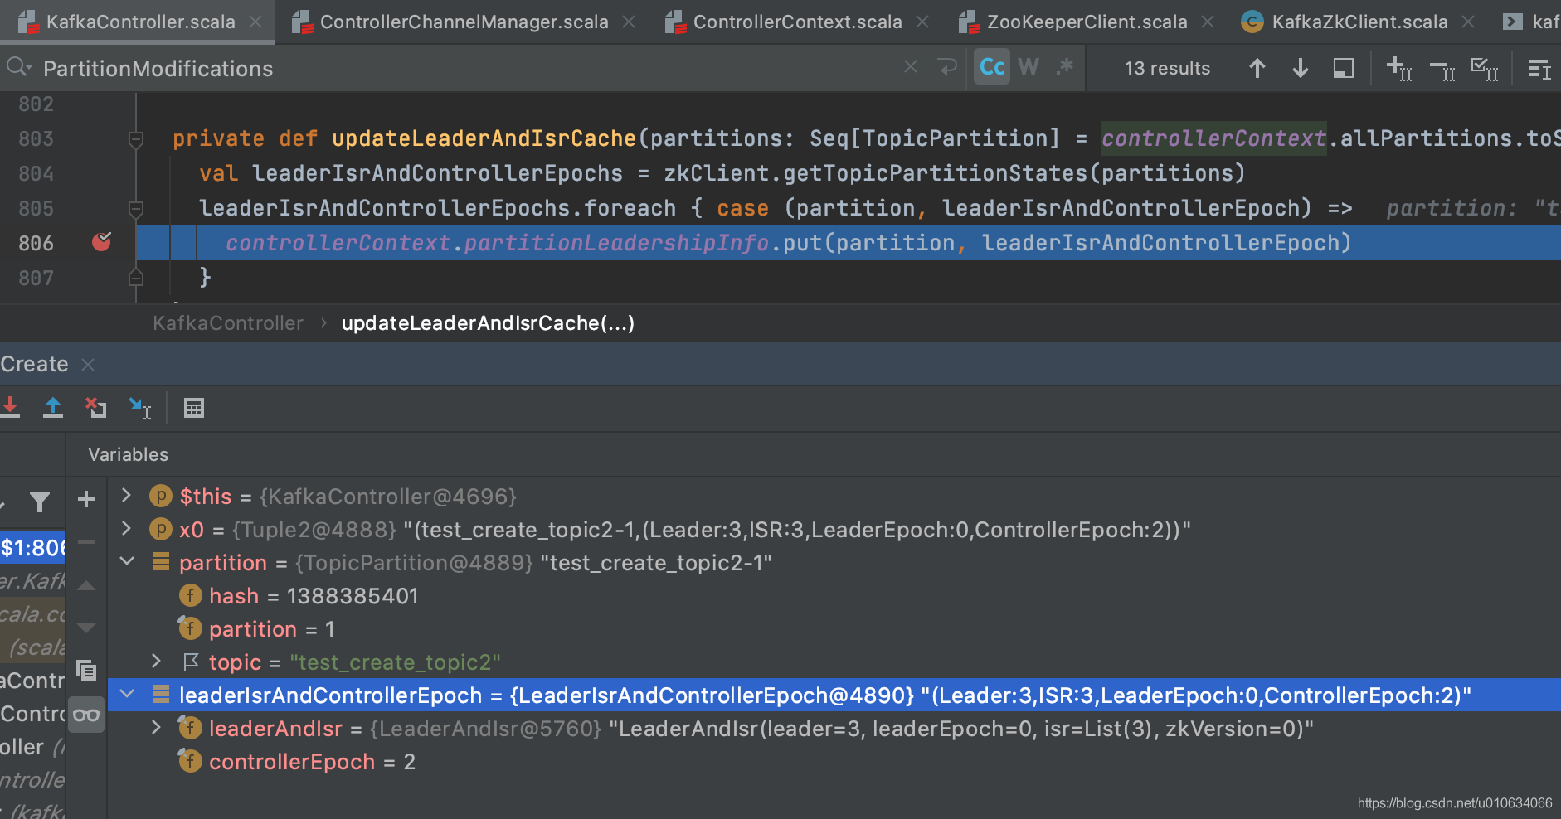Toggle search in selection only
Screen dimensions: 1561x819
tap(1344, 68)
